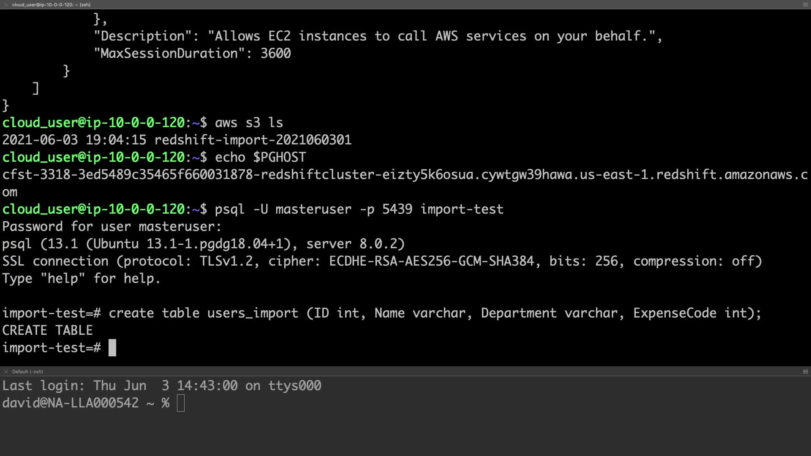Click the zsh prompt cursor in the lower pane

(181, 403)
